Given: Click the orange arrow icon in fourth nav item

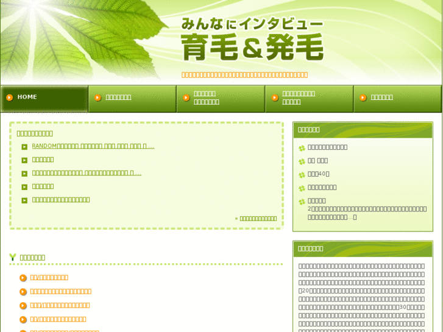Looking at the screenshot, I should (275, 97).
